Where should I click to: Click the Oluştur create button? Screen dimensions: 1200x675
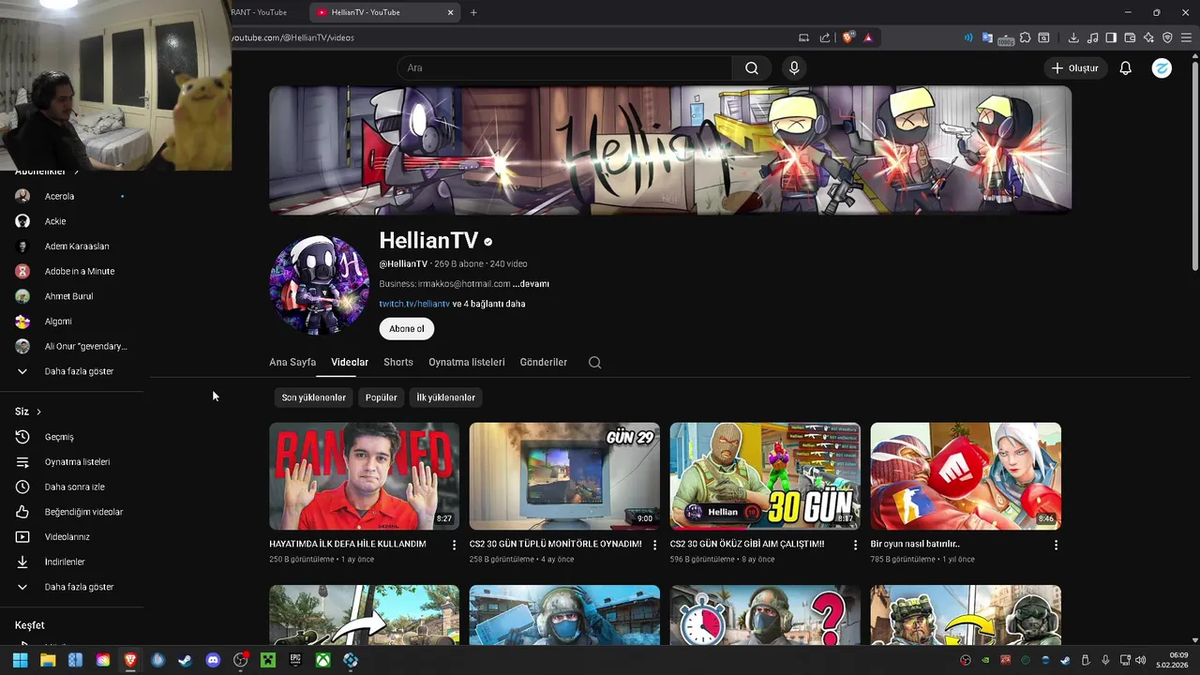[1074, 68]
